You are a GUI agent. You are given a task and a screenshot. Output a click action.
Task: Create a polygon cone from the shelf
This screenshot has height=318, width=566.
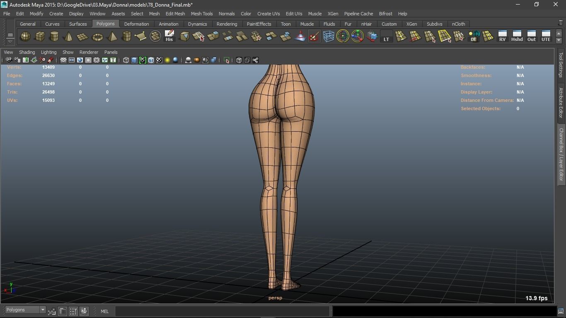click(x=68, y=37)
